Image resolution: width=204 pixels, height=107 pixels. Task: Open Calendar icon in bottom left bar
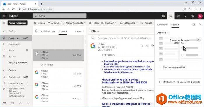12,103
